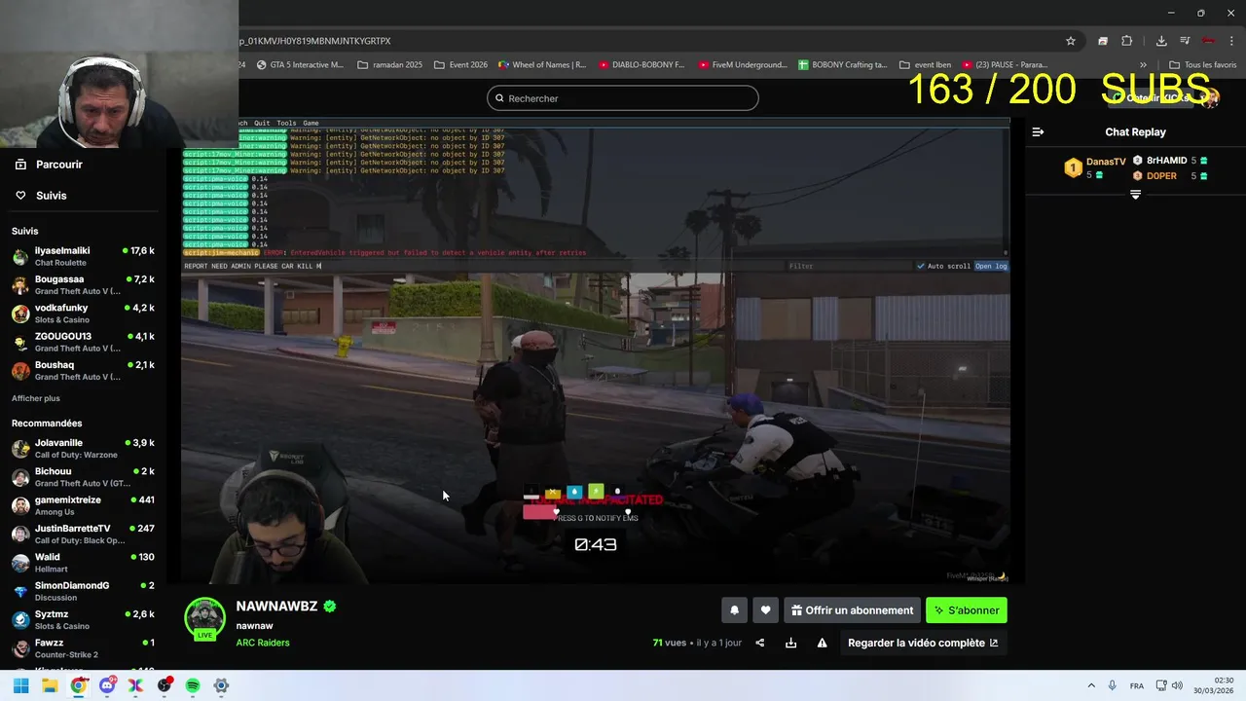
Task: Open gamemixtreize recommended channel
Action: (x=83, y=505)
